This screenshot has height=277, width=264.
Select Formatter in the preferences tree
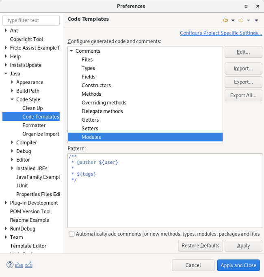(34, 125)
